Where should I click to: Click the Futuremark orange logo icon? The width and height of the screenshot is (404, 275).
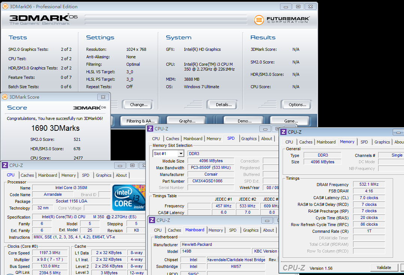click(x=259, y=20)
